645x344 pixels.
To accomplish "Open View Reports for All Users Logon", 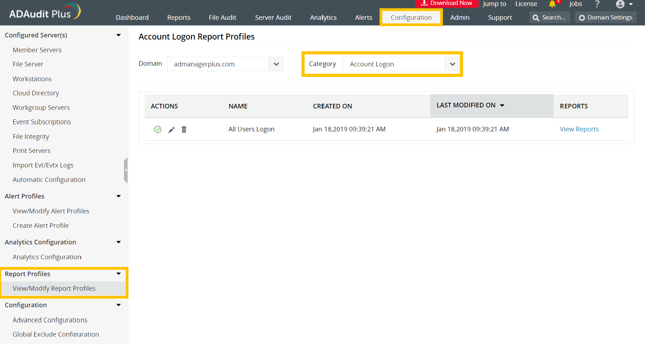I will tap(579, 129).
